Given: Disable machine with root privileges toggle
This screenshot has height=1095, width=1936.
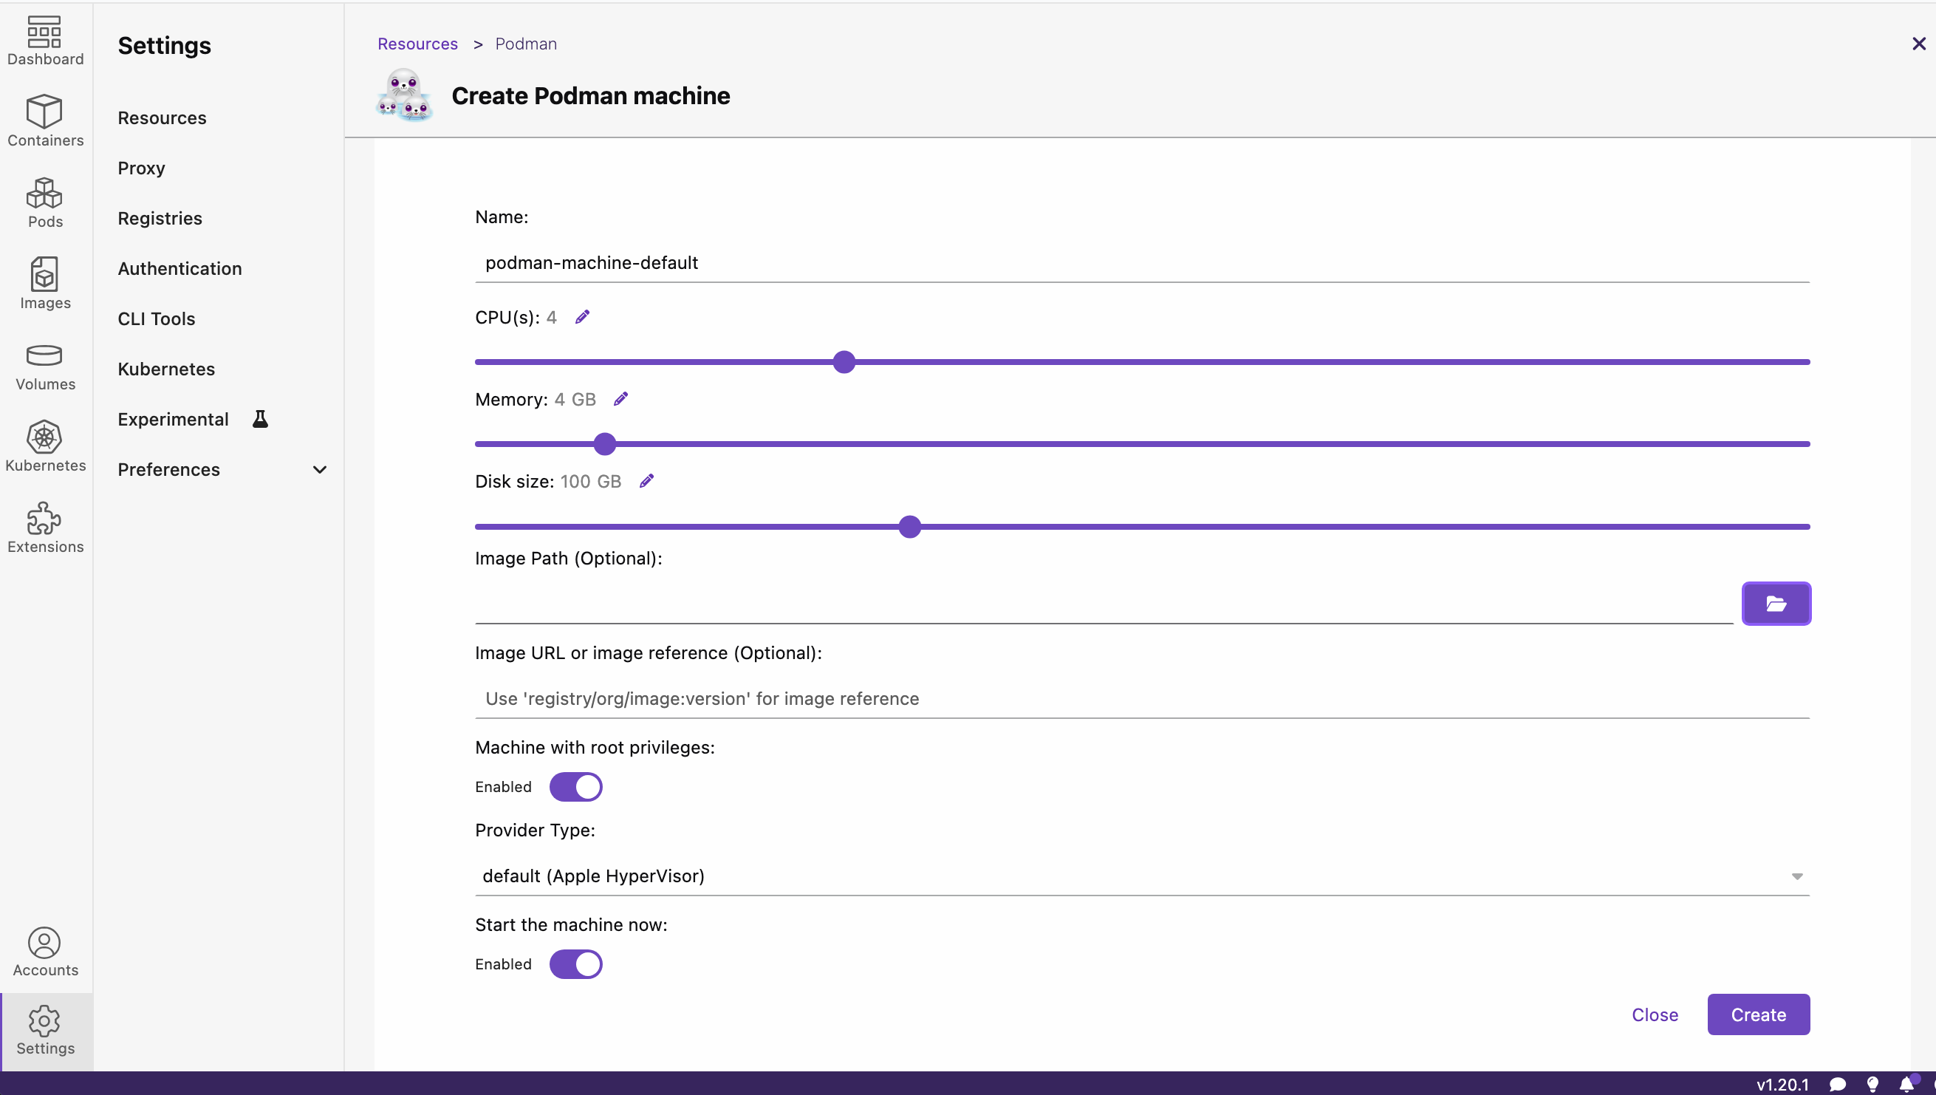Looking at the screenshot, I should point(576,787).
